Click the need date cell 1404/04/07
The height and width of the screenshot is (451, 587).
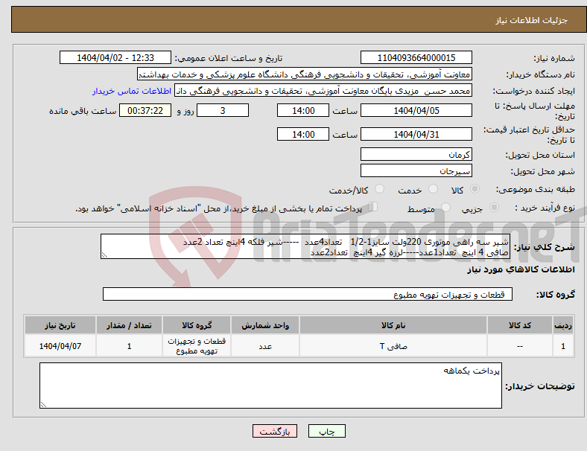pyautogui.click(x=60, y=346)
